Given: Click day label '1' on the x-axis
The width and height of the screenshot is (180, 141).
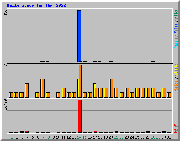Looking at the screenshot, I should [x=12, y=137].
